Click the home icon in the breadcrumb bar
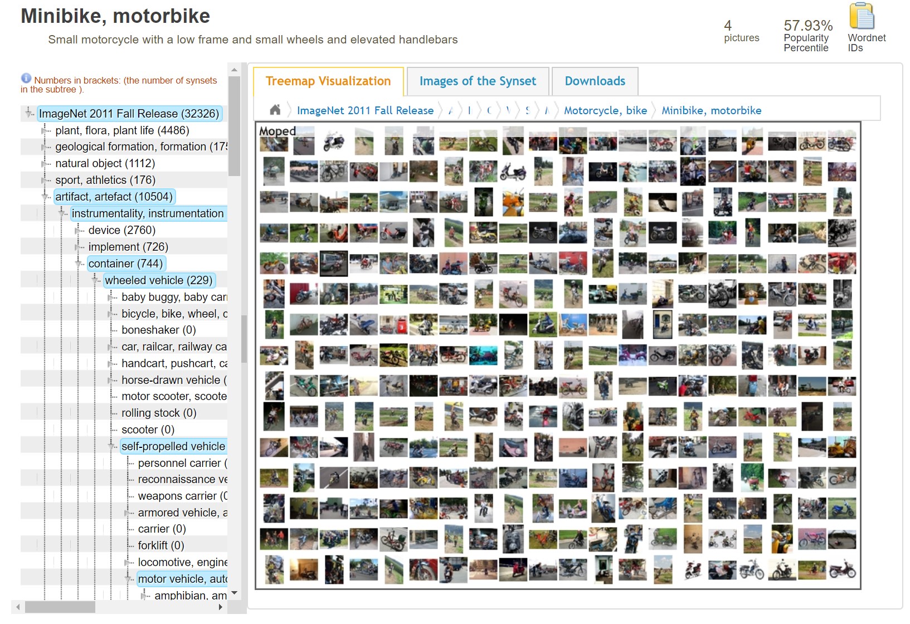The image size is (910, 624). click(x=274, y=110)
